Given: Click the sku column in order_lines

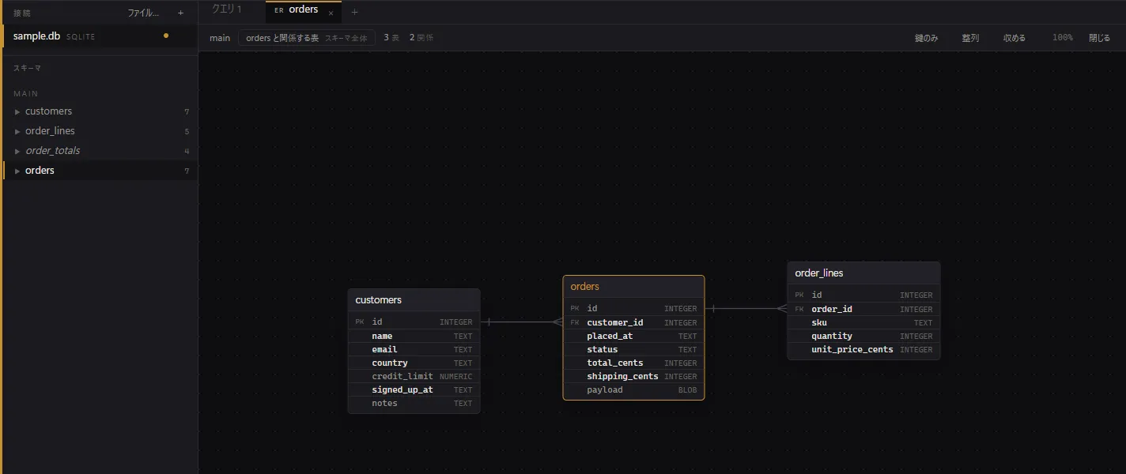Looking at the screenshot, I should tap(863, 322).
